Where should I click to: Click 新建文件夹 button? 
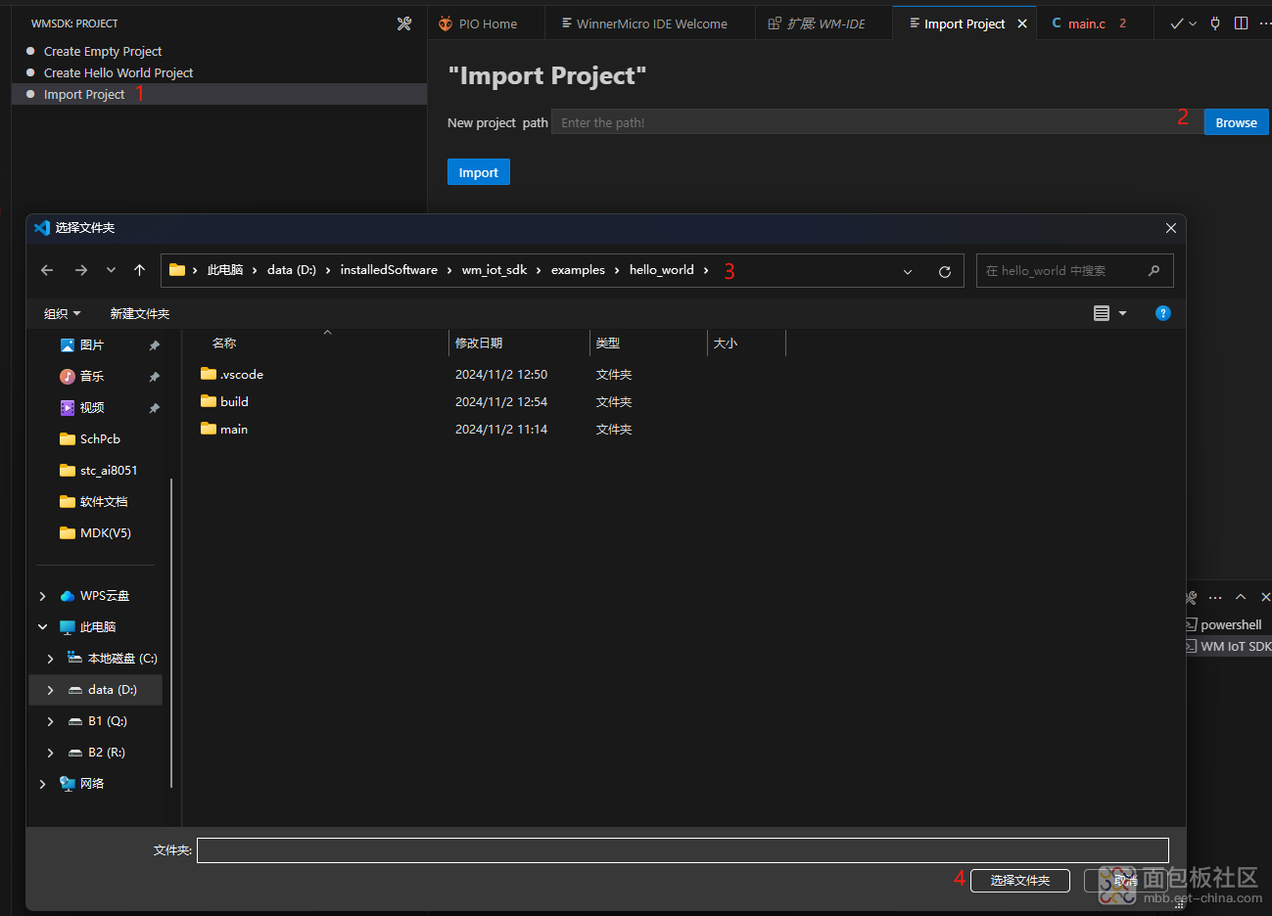tap(140, 313)
